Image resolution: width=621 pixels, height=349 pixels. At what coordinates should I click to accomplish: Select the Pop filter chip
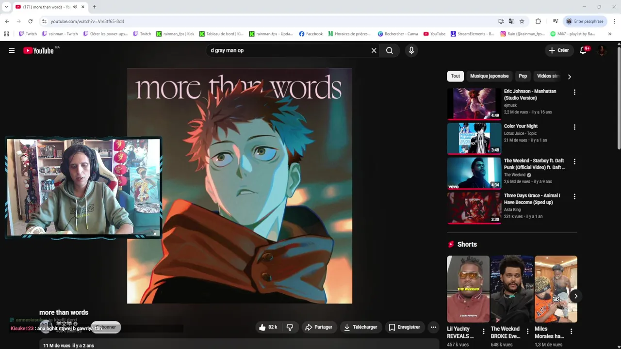click(523, 76)
